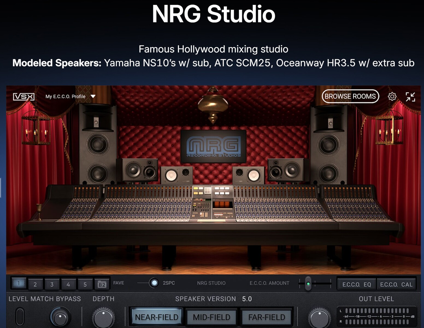Select favorite slot 1
The height and width of the screenshot is (328, 424).
pyautogui.click(x=19, y=283)
